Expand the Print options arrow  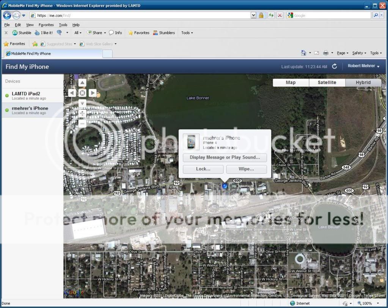(332, 53)
